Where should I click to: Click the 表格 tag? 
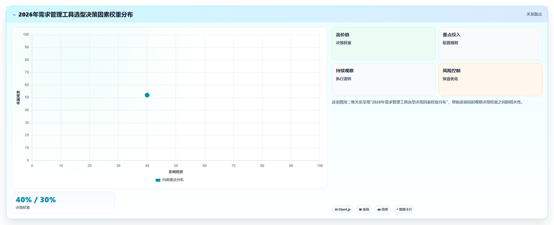[x=364, y=209]
